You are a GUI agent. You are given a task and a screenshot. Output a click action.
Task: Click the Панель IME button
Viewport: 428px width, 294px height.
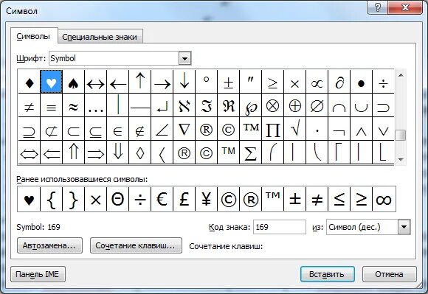(x=38, y=274)
